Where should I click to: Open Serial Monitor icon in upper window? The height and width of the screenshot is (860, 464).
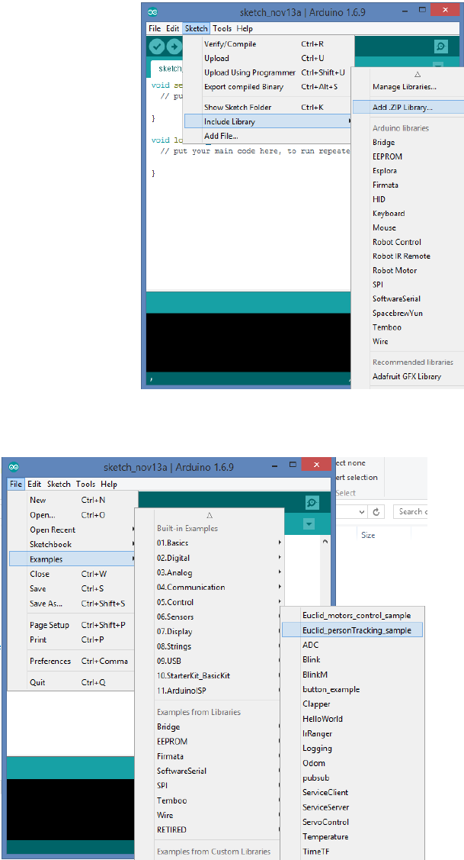pos(441,47)
